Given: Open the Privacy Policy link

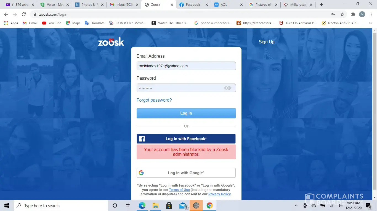Looking at the screenshot, I should 219,194.
